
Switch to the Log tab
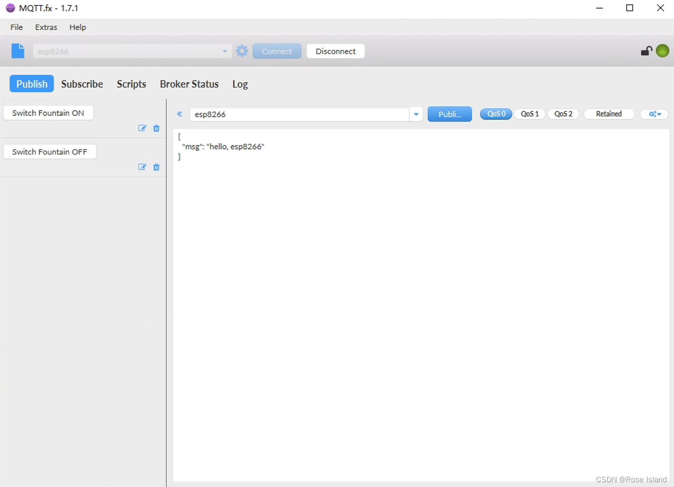coord(240,84)
